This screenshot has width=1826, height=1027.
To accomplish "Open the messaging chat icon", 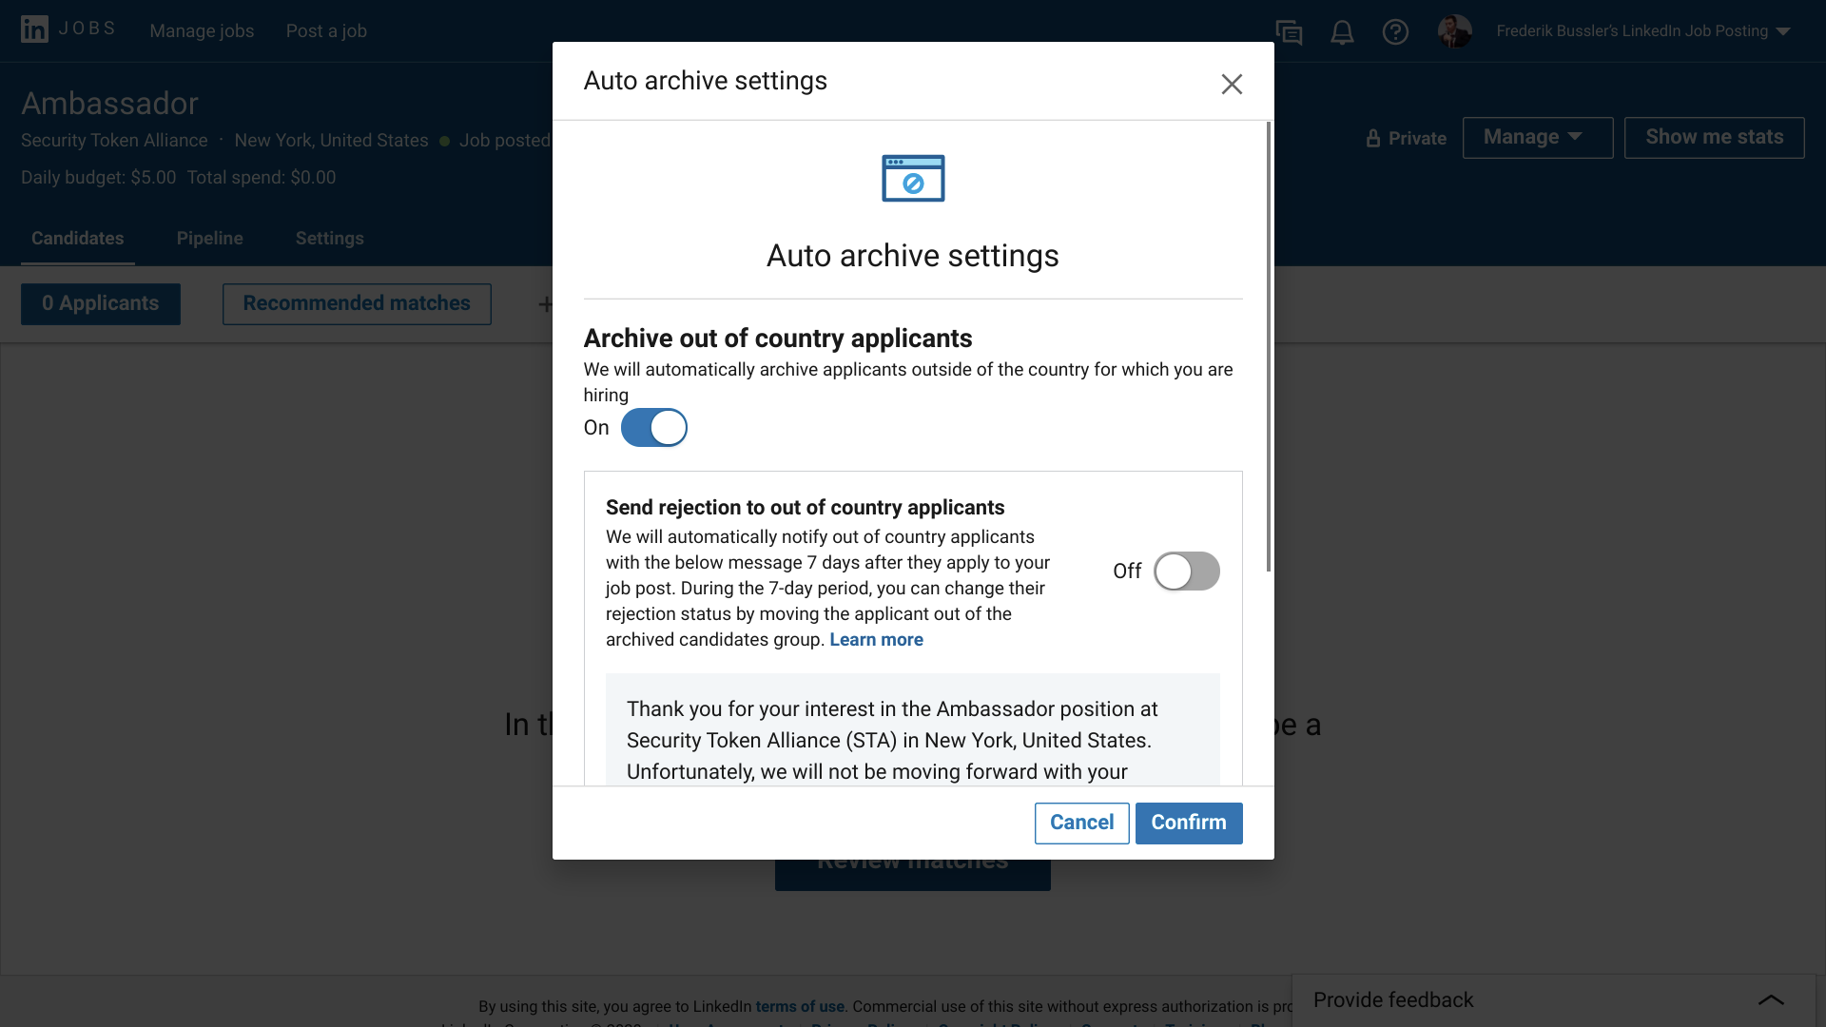I will (x=1289, y=32).
